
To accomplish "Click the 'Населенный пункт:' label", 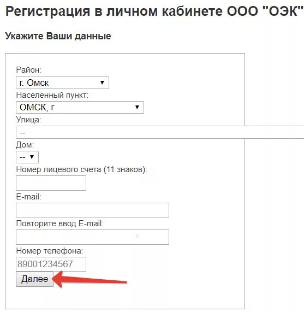I will click(x=52, y=95).
